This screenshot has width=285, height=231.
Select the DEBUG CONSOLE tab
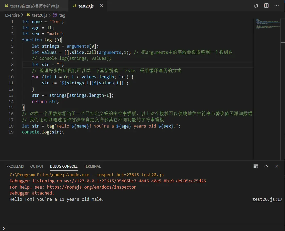pyautogui.click(x=64, y=166)
